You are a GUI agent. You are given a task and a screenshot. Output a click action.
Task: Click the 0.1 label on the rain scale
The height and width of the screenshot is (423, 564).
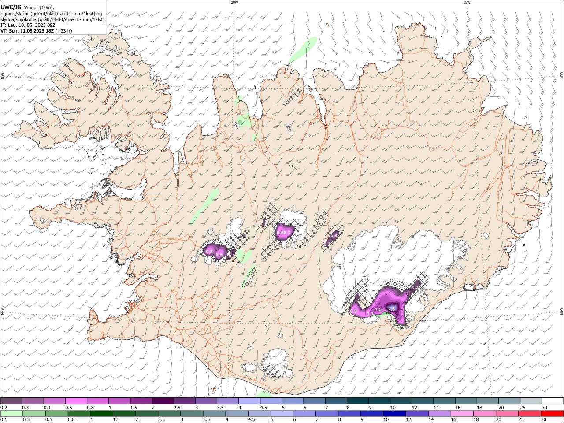pyautogui.click(x=3, y=420)
